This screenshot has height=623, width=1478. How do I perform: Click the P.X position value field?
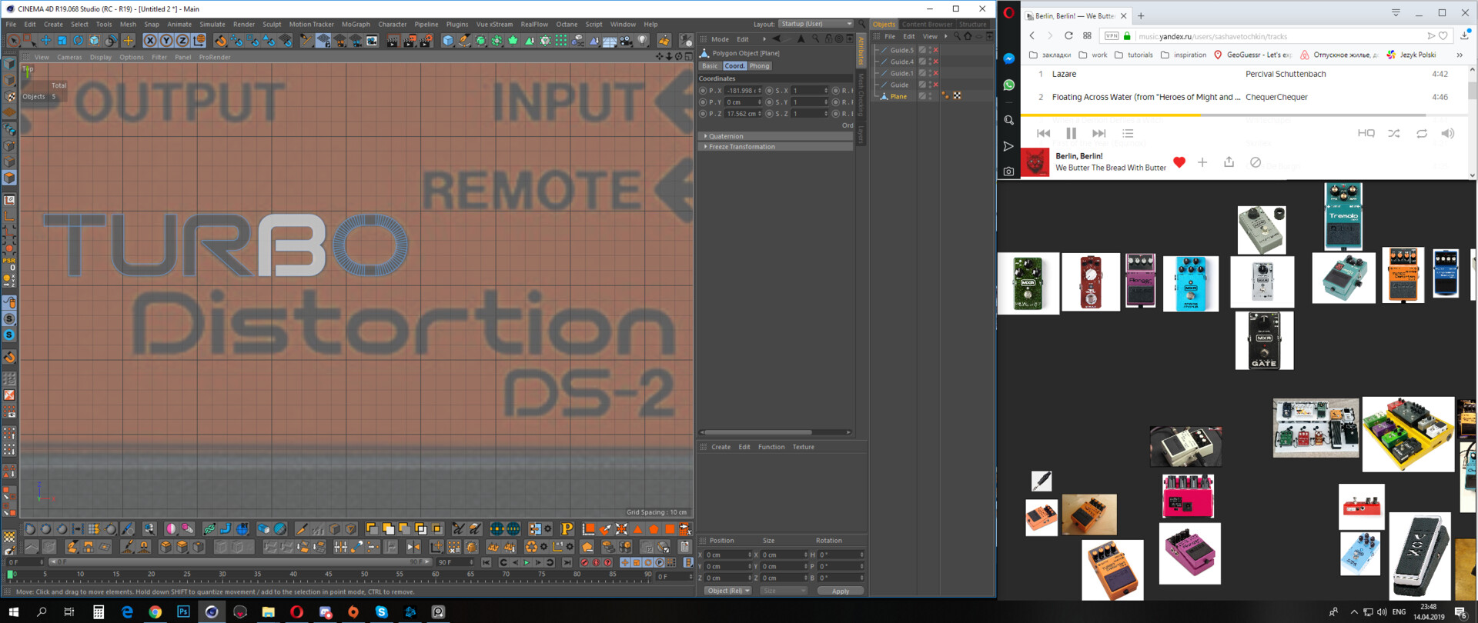click(x=743, y=91)
